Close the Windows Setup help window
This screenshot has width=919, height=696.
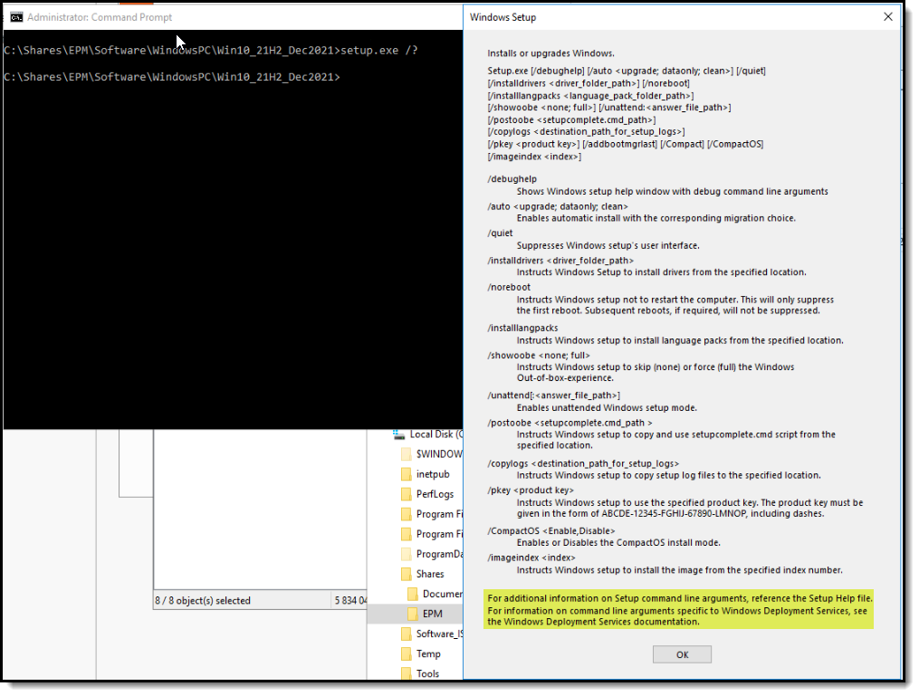tap(887, 16)
